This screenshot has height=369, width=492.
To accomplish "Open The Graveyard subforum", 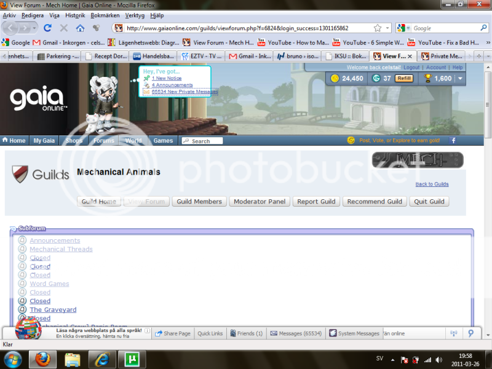I will click(53, 309).
